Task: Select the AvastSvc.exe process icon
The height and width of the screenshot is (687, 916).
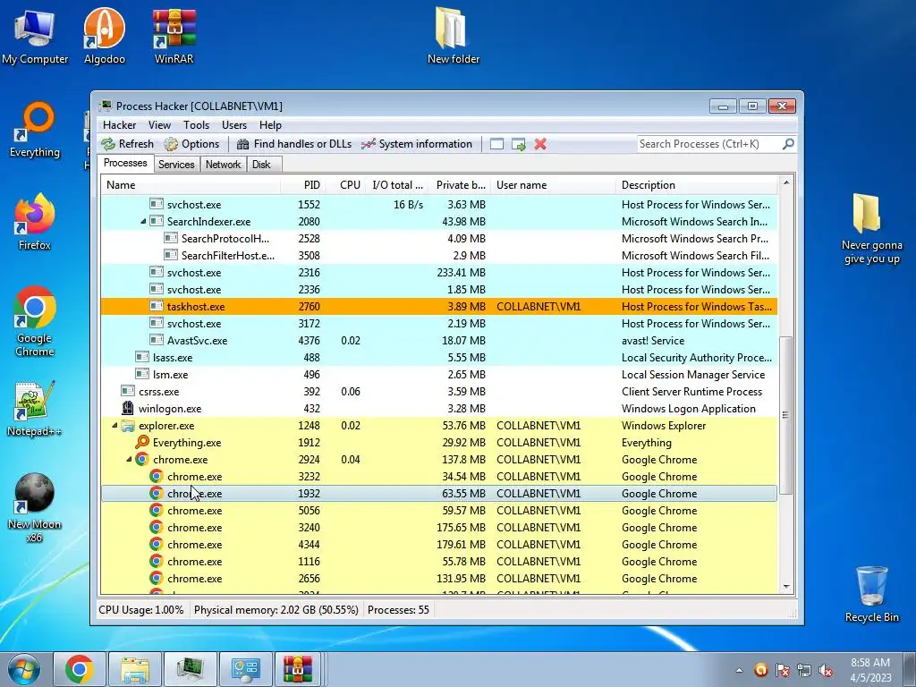Action: point(156,340)
